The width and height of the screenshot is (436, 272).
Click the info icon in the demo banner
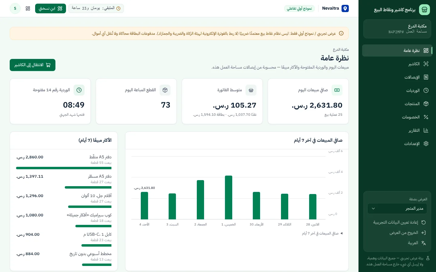(341, 33)
